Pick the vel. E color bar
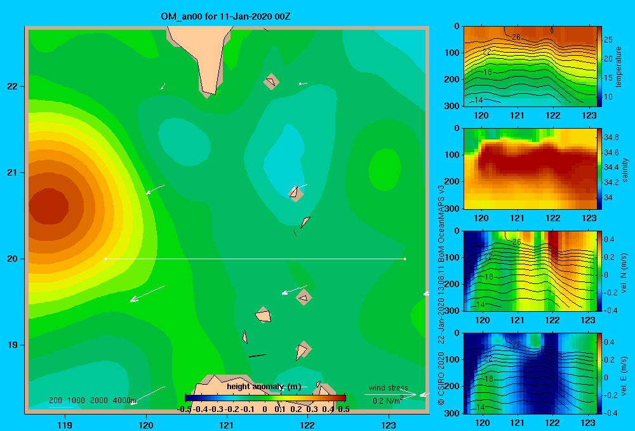This screenshot has width=635, height=431. coord(599,373)
